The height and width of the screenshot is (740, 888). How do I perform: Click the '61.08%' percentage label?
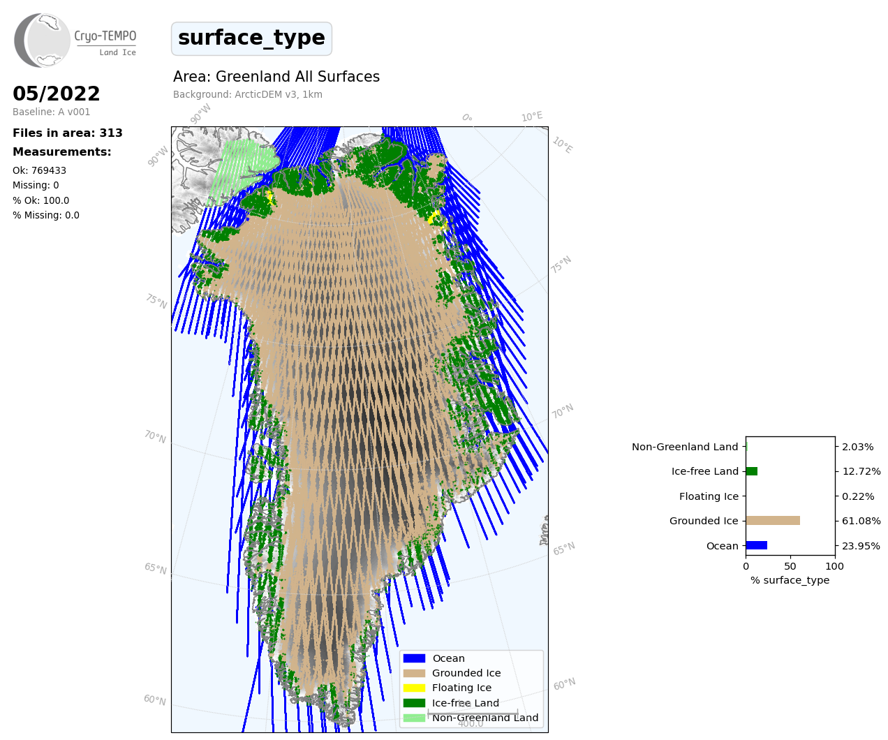(x=861, y=521)
